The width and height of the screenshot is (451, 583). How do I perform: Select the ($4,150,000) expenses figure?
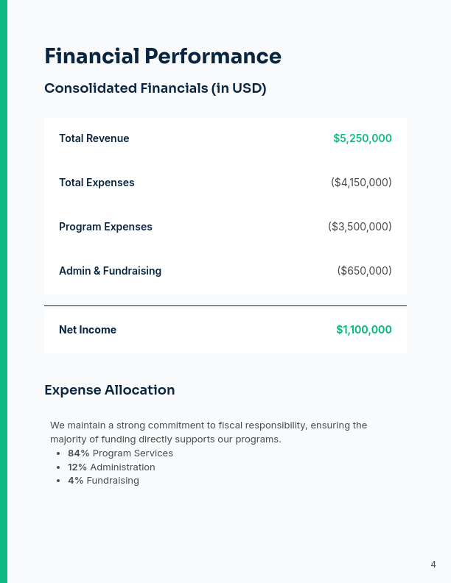(x=361, y=183)
